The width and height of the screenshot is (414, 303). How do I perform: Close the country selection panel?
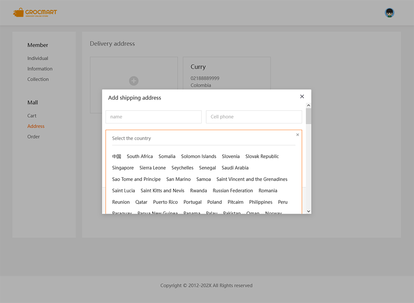pyautogui.click(x=297, y=135)
